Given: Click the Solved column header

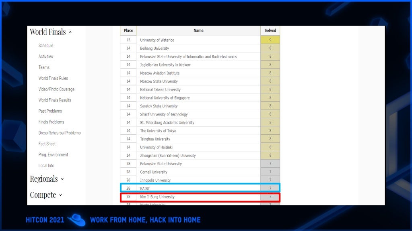Looking at the screenshot, I should (x=270, y=30).
